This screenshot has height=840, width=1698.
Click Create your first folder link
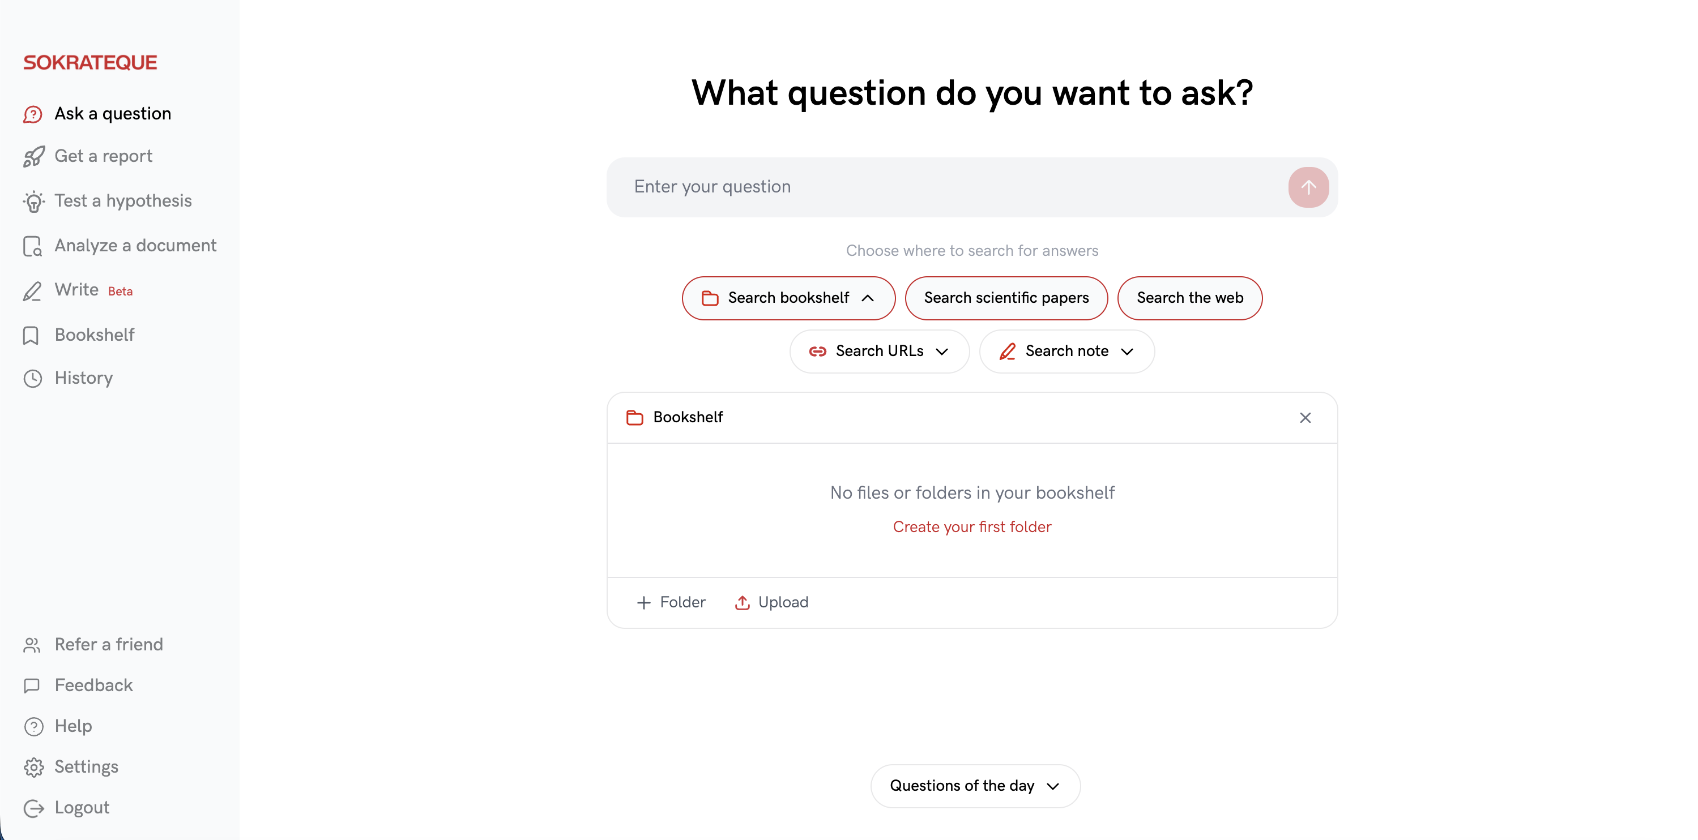tap(971, 526)
